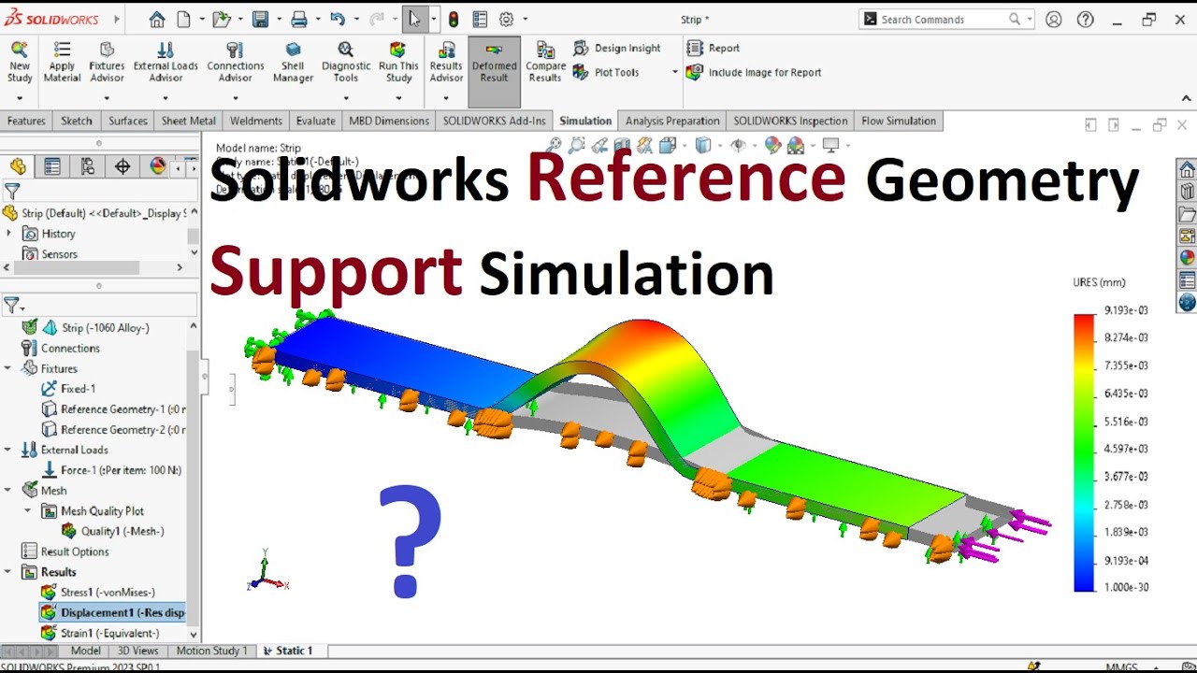This screenshot has width=1197, height=673.
Task: Click Include Image for Report
Action: [754, 72]
